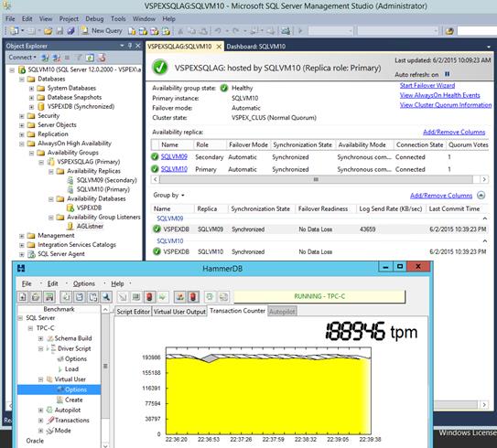497x448 pixels.
Task: Open the SSMS Debug menu
Action: click(x=94, y=18)
